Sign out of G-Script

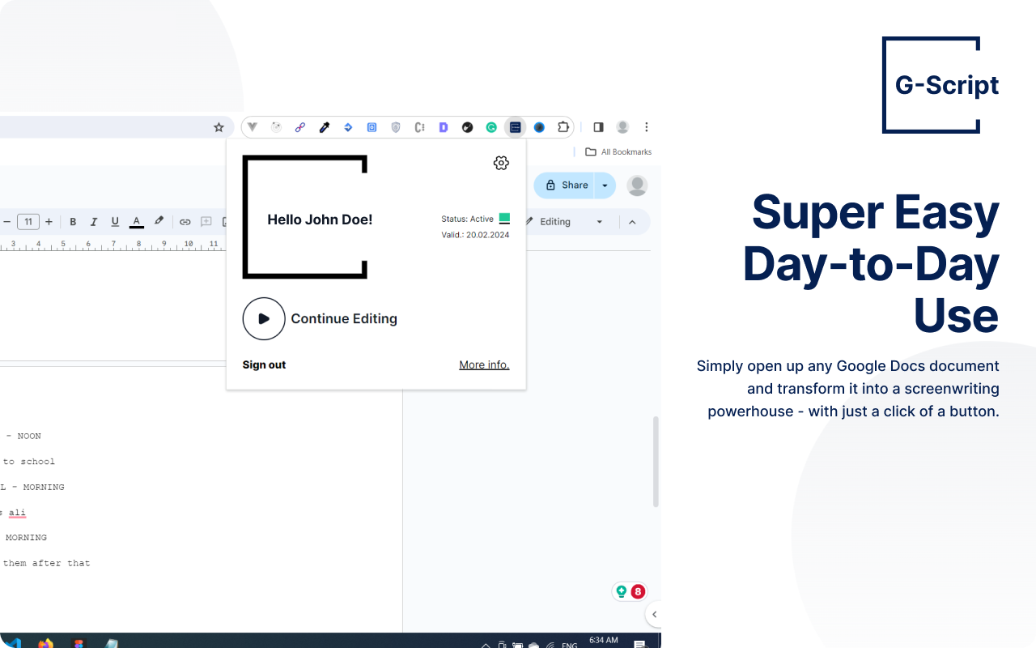[264, 364]
